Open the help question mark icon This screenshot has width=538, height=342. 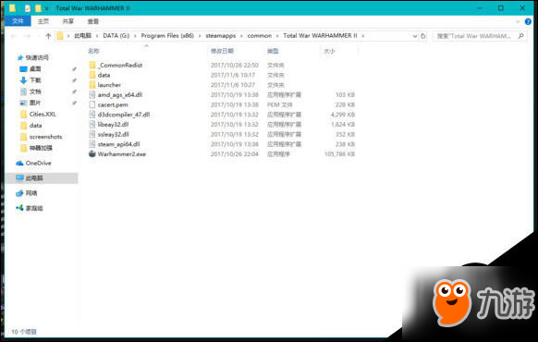tap(528, 21)
